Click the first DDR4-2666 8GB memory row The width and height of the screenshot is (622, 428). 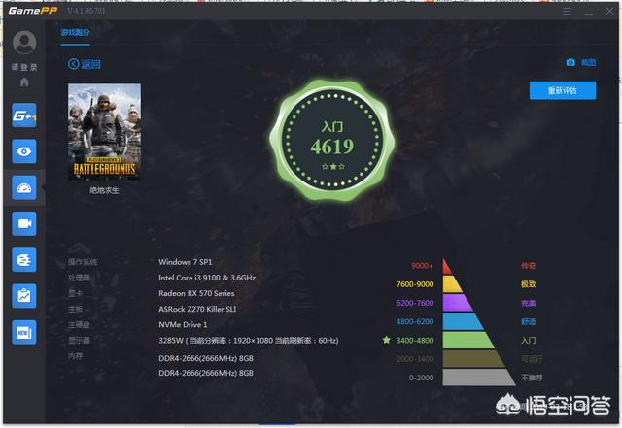pyautogui.click(x=206, y=358)
